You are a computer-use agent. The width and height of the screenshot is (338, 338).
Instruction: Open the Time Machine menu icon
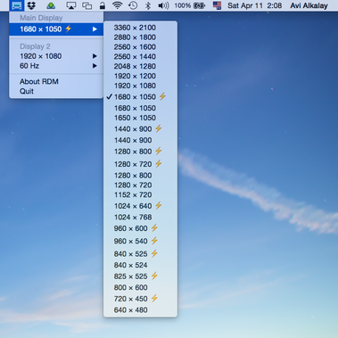click(x=133, y=5)
